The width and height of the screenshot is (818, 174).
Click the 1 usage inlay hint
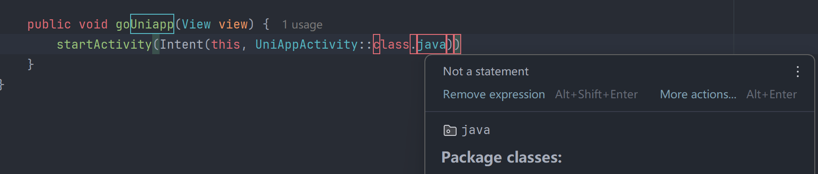302,25
